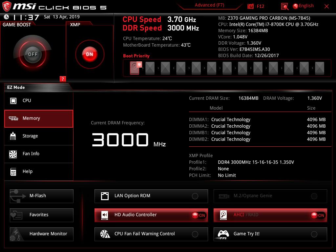This screenshot has height=252, width=336.
Task: Click the CPU chip icon in sidebar
Action: pos(13,101)
